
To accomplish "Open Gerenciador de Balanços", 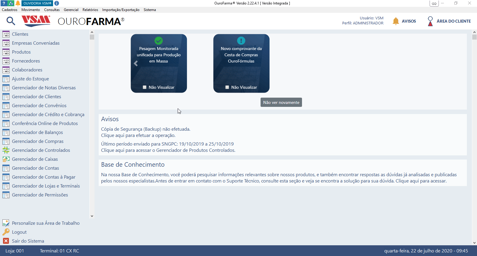I will 37,132.
